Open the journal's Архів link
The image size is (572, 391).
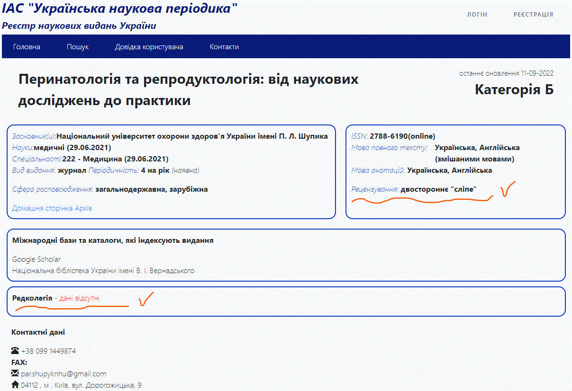click(x=84, y=208)
